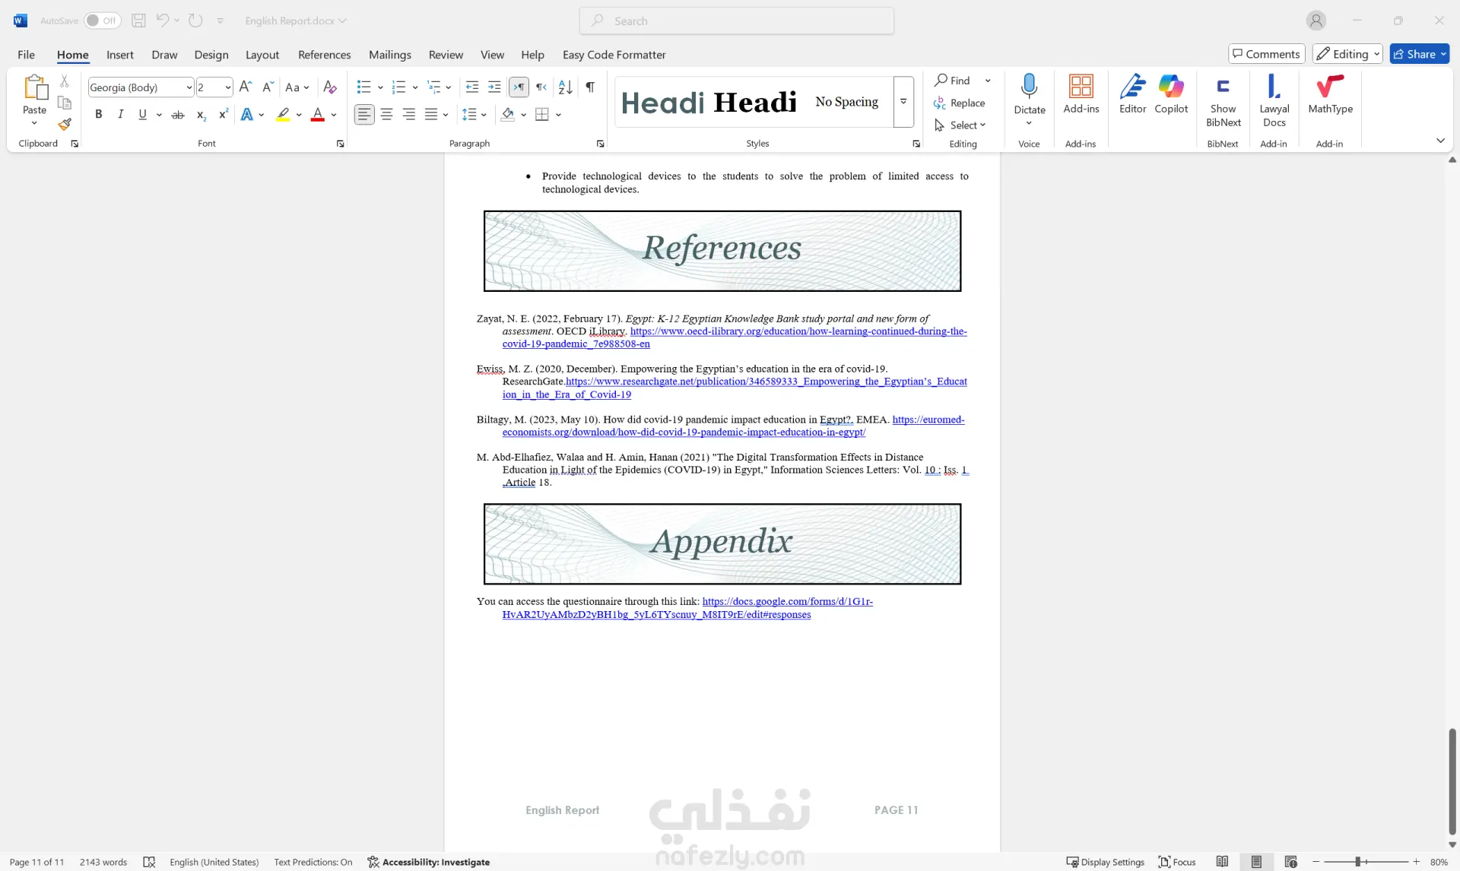The width and height of the screenshot is (1460, 871).
Task: Open the Editing mode dropdown
Action: tap(1347, 54)
